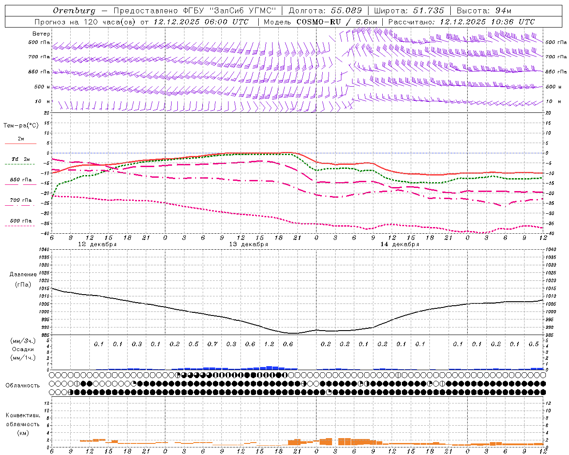Click the '(мм/3ч.)' precipitation unit label
The height and width of the screenshot is (455, 569).
tap(23, 341)
